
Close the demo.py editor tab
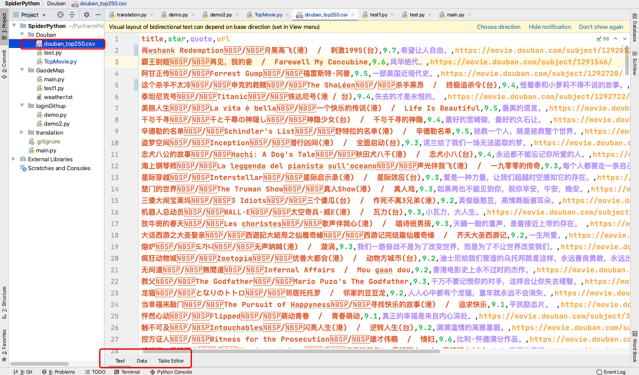pyautogui.click(x=193, y=15)
